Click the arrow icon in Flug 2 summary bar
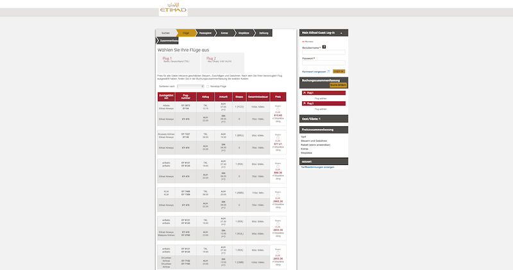 [x=304, y=103]
